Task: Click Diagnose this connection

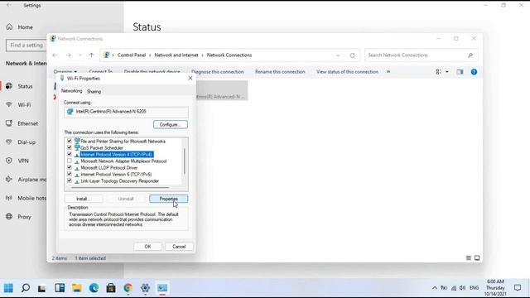Action: point(217,72)
